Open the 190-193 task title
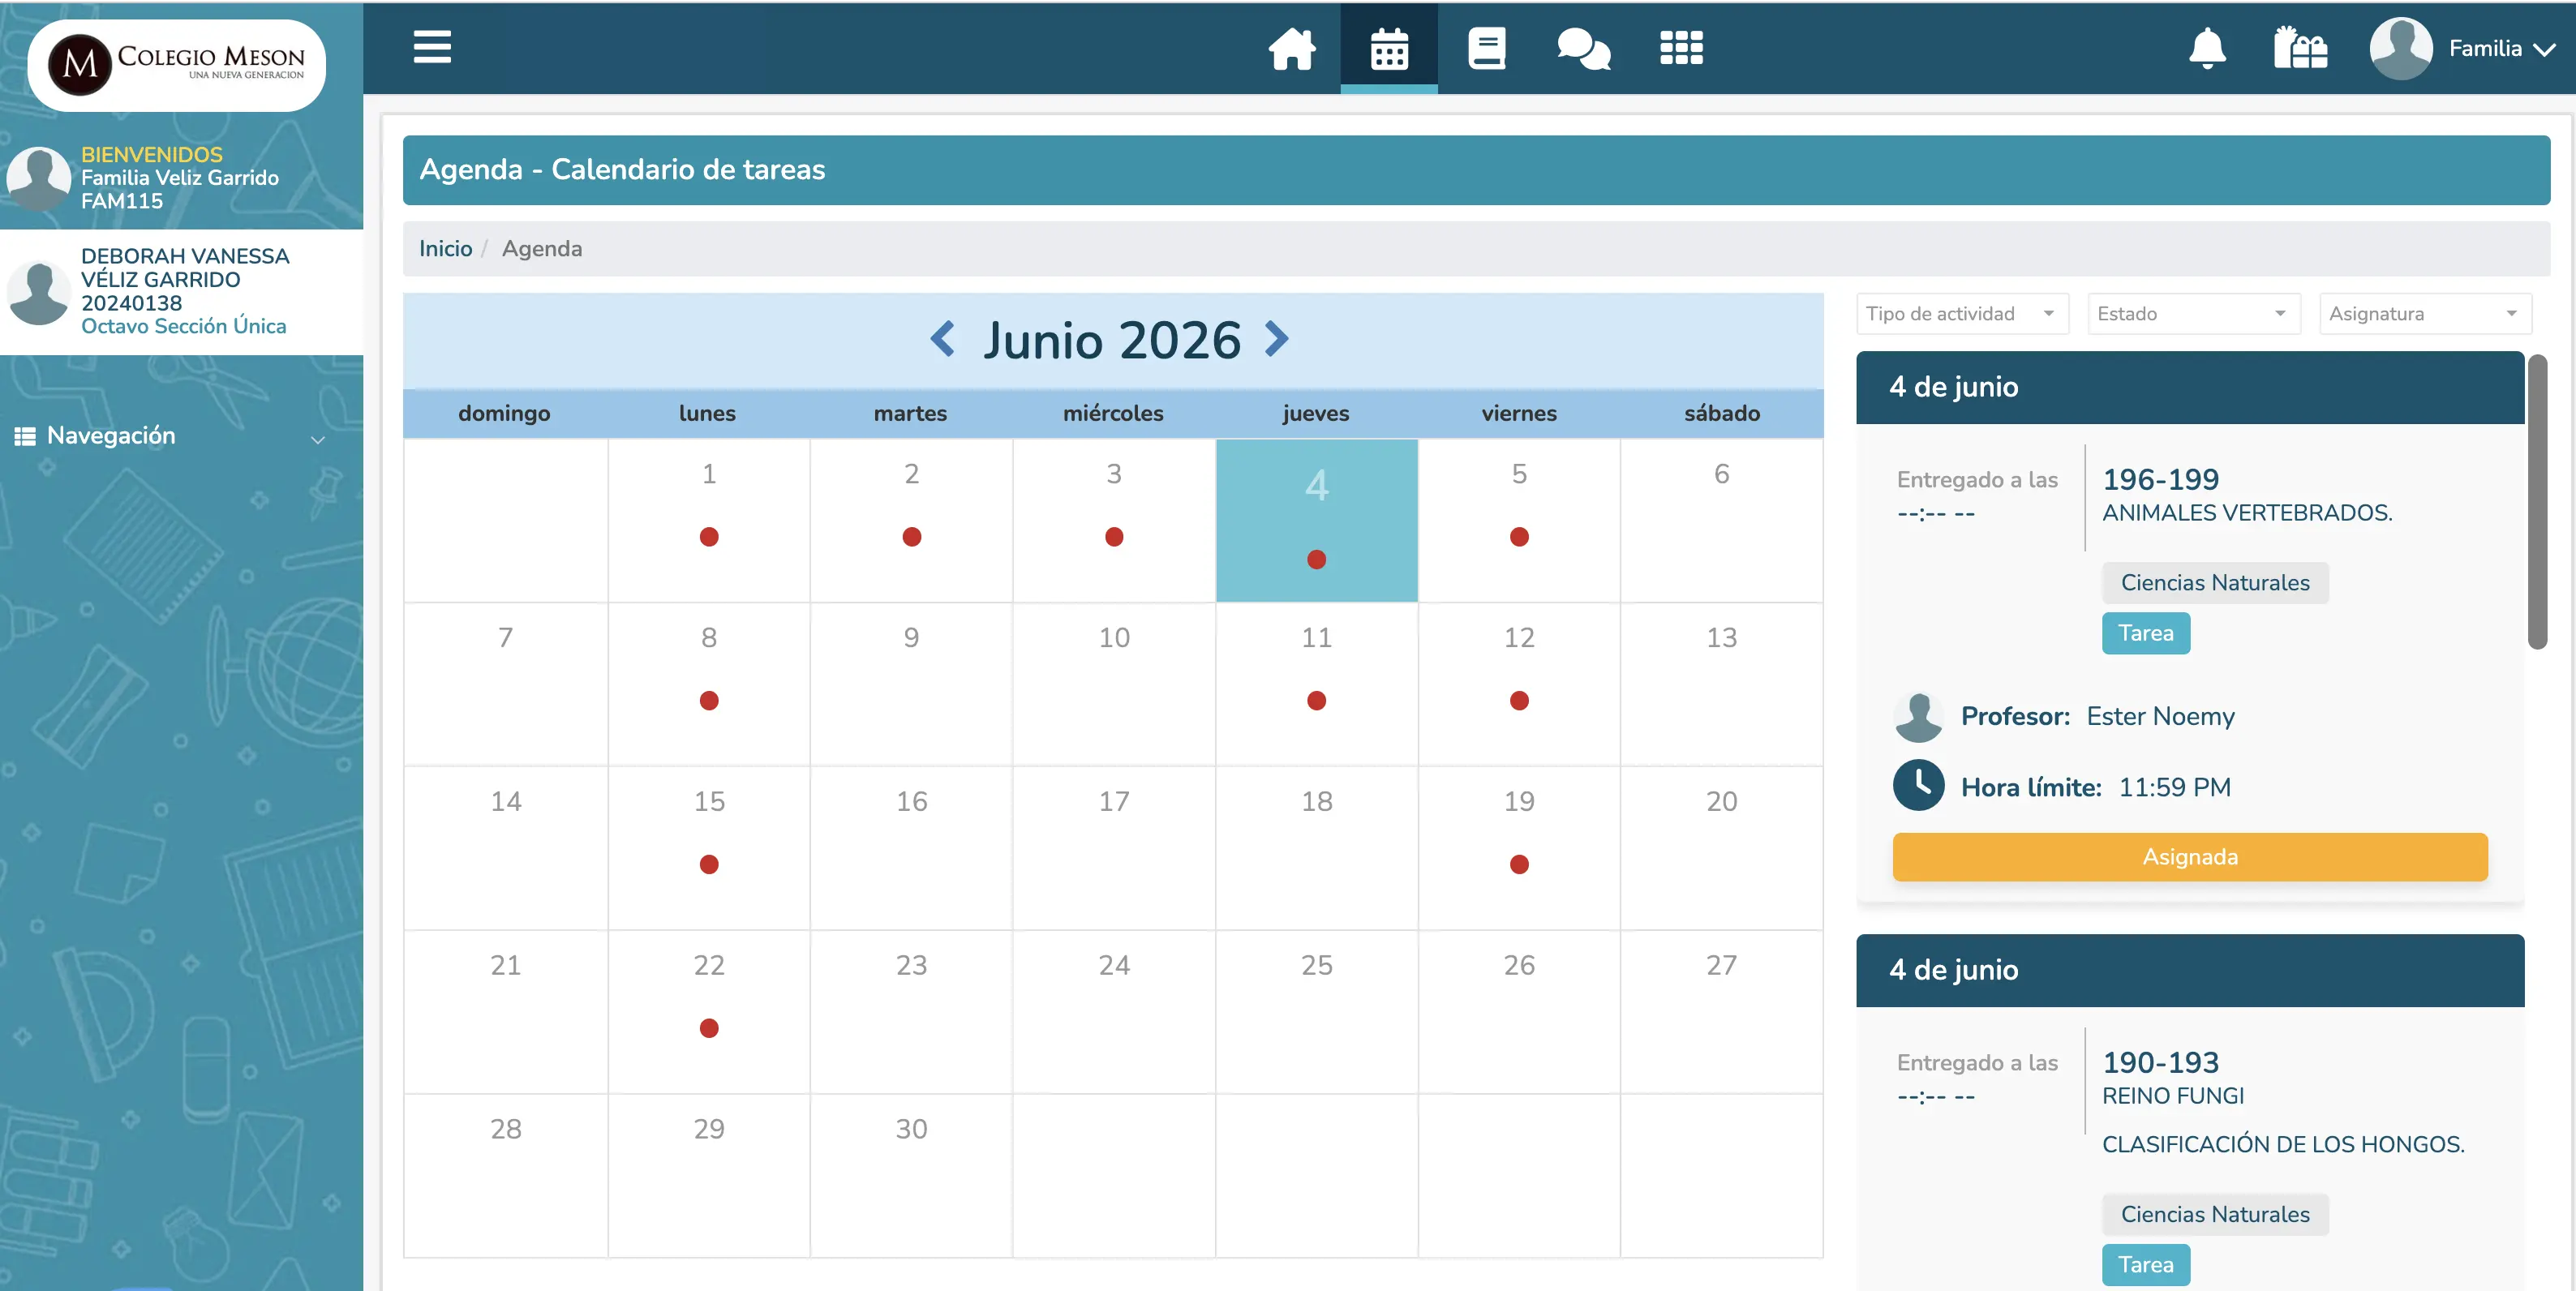The width and height of the screenshot is (2576, 1291). pos(2160,1062)
